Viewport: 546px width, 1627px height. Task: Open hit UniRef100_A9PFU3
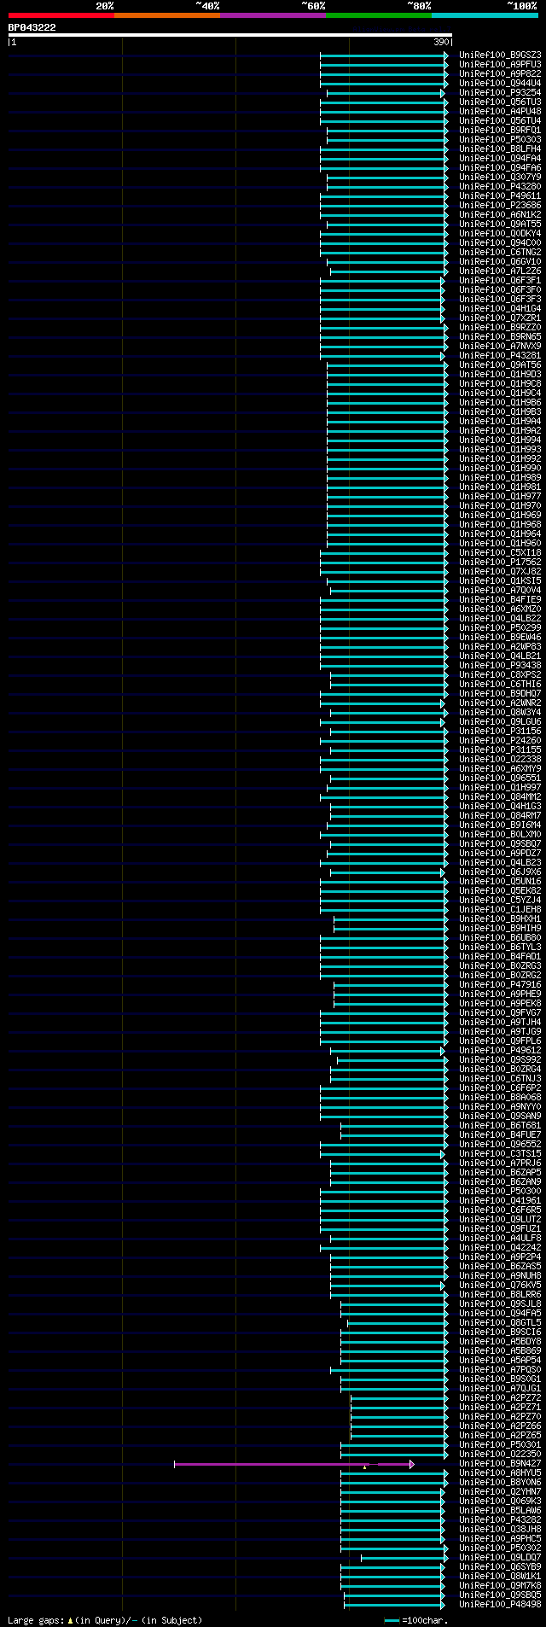click(500, 65)
